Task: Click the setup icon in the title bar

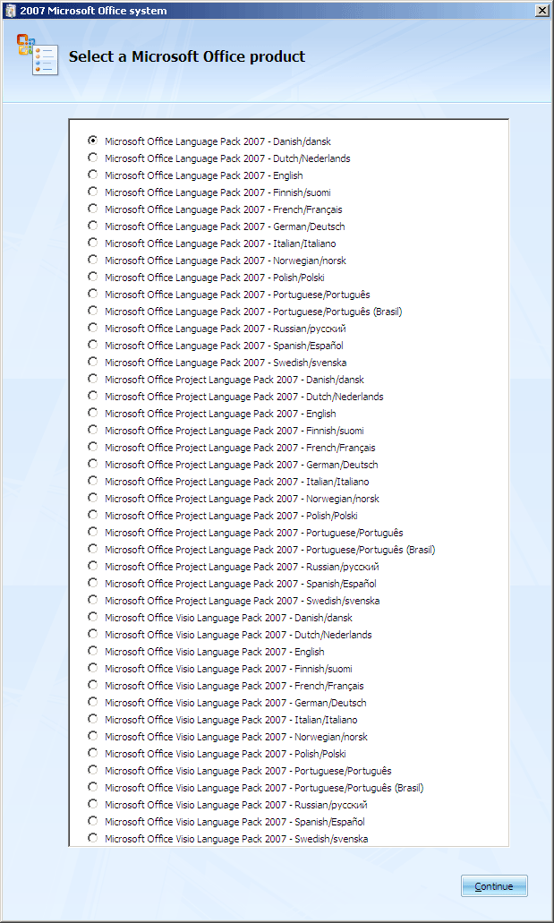Action: tap(11, 11)
